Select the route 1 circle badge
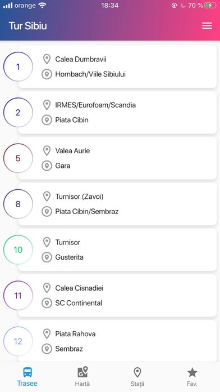Image resolution: width=220 pixels, height=392 pixels. (18, 66)
